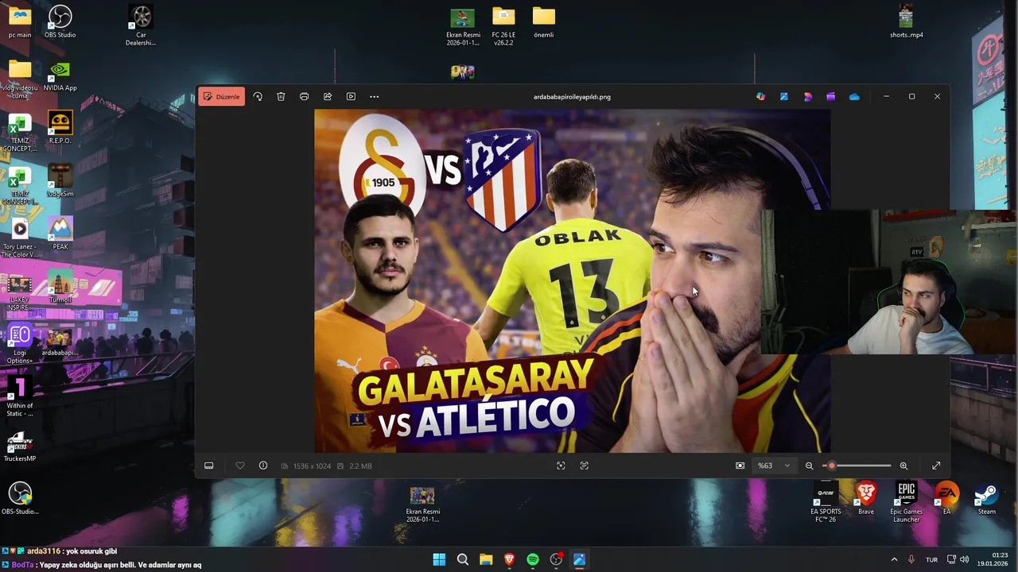Zoom out with the minus magnifier icon
Screen dimensions: 1018x572
point(810,466)
